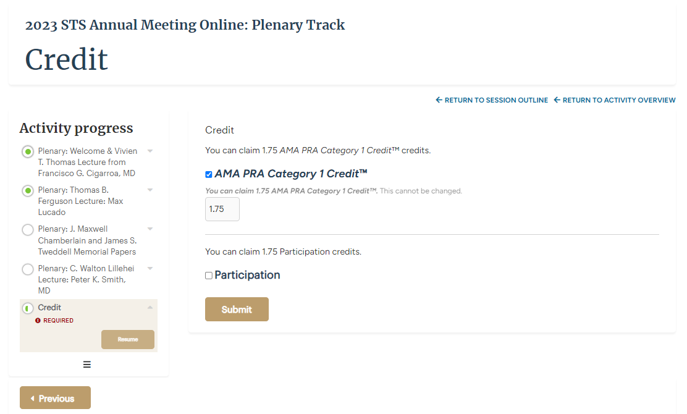The height and width of the screenshot is (414, 687).
Task: Click the back arrow icon on the Previous button
Action: 33,397
